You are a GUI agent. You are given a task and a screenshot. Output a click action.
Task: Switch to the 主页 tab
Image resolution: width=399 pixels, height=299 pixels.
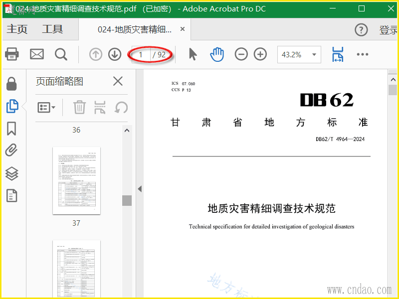pyautogui.click(x=17, y=29)
